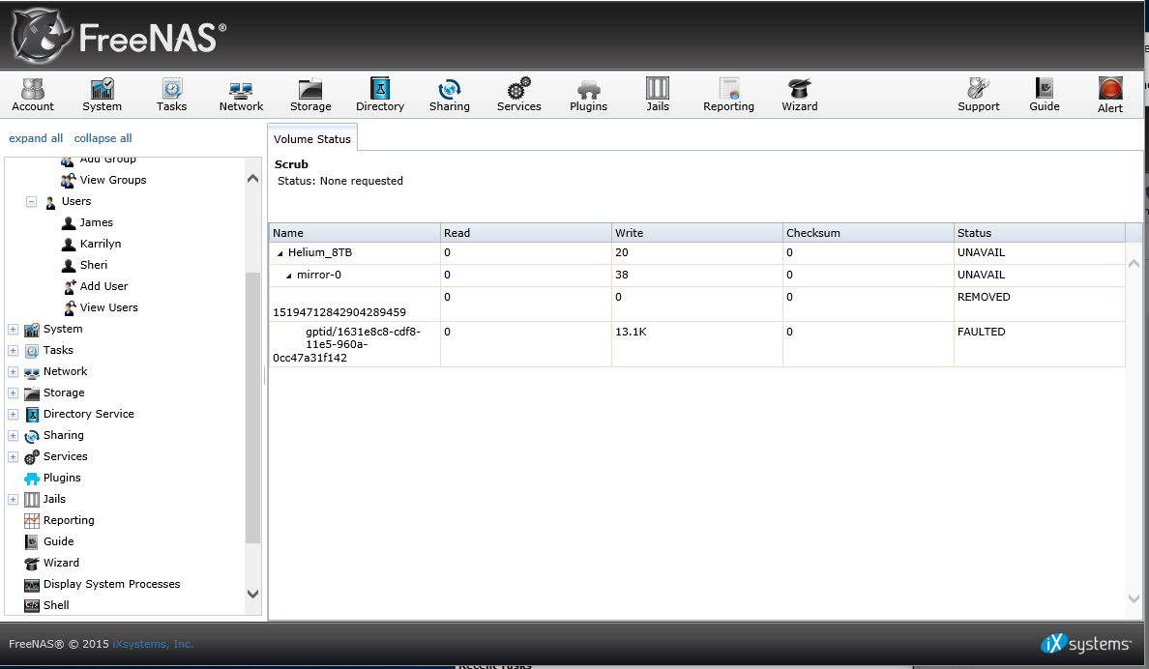1149x669 pixels.
Task: Click the red Alert indicator
Action: 1110,96
